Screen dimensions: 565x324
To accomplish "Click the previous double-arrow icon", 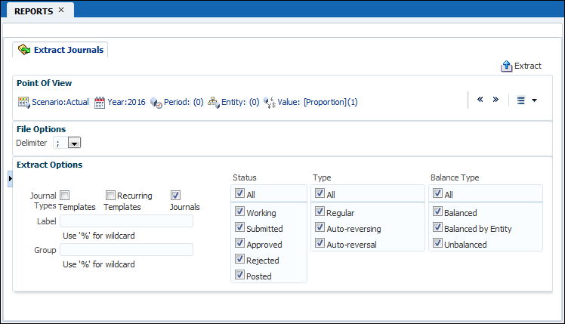I will click(480, 100).
